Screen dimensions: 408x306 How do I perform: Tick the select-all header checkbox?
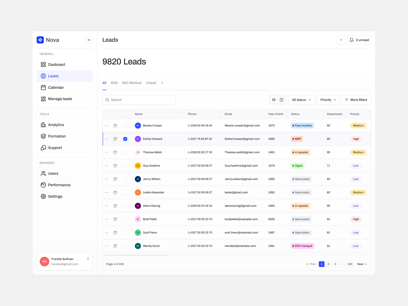125,114
